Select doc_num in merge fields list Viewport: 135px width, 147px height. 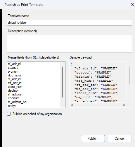[x=14, y=75]
